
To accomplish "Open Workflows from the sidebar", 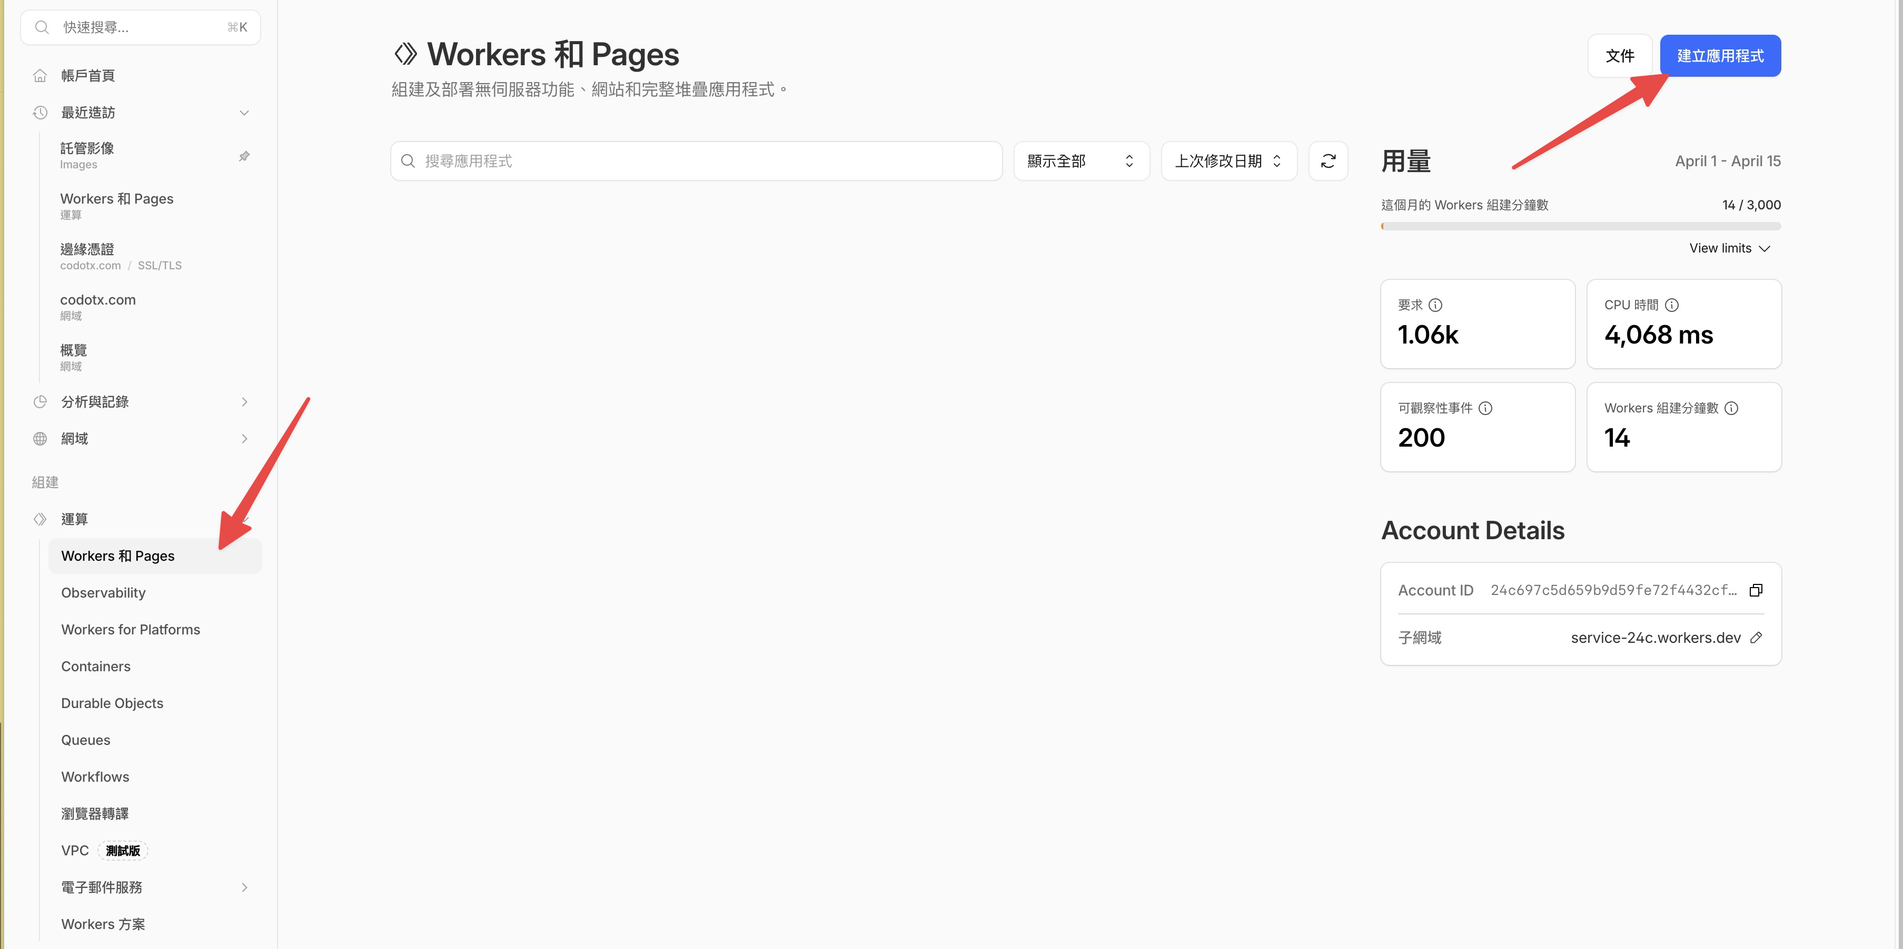I will click(95, 776).
